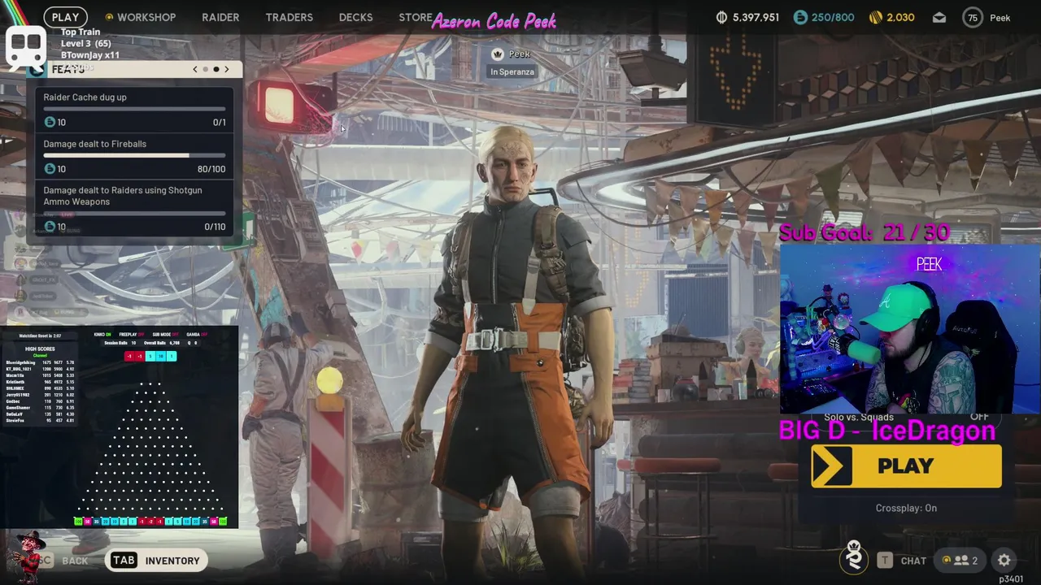This screenshot has height=585, width=1041.
Task: Click the crowned snake emblem icon
Action: tap(853, 557)
